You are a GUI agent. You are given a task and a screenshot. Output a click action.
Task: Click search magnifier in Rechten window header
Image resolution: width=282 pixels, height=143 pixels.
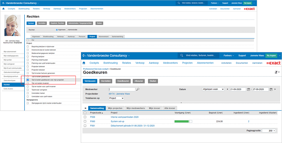tap(179, 3)
